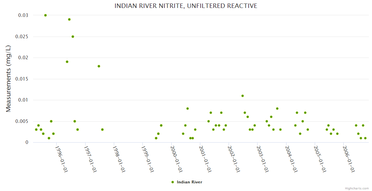Click the 0.015 y-axis label

(22, 79)
